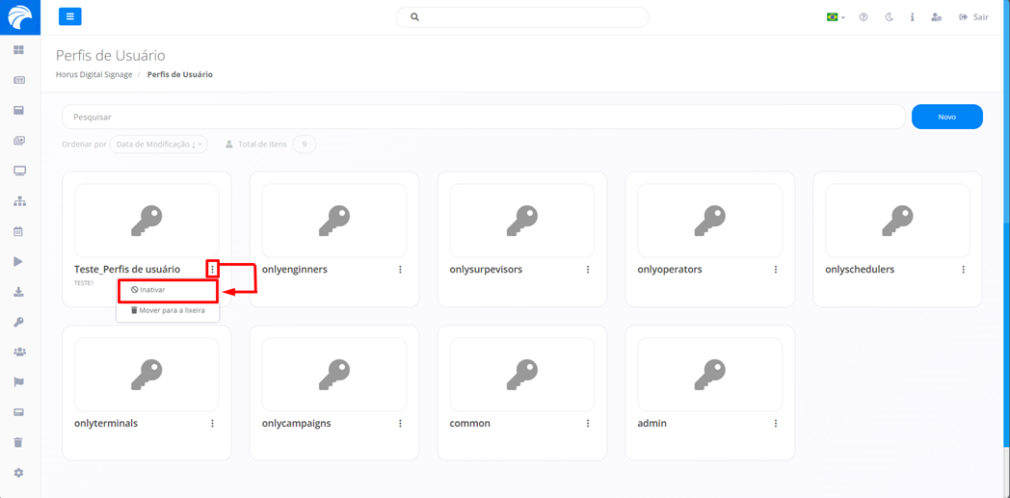Open the calendar icon in sidebar
The image size is (1010, 498).
click(18, 231)
